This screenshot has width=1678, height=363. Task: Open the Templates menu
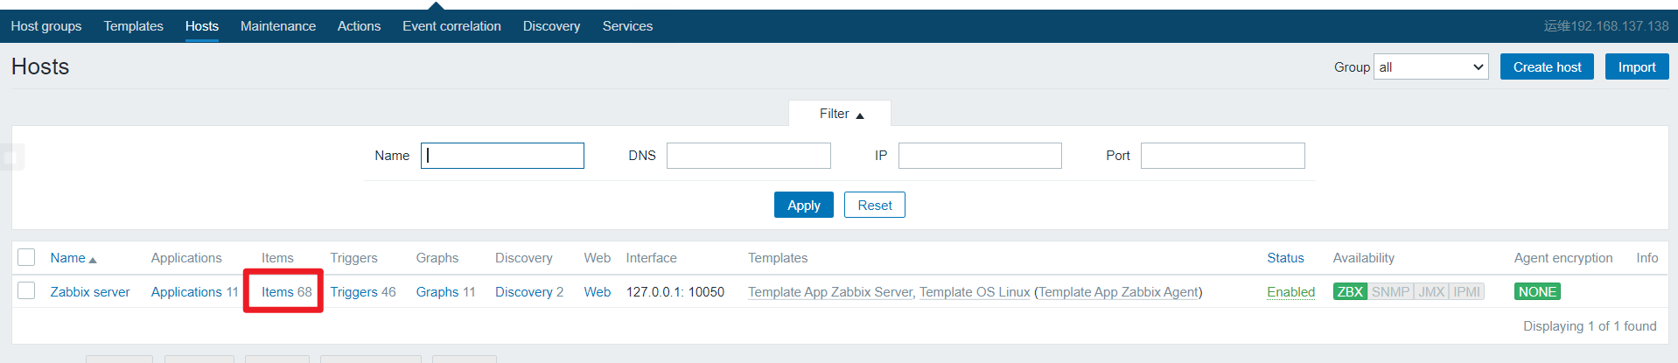coord(133,26)
